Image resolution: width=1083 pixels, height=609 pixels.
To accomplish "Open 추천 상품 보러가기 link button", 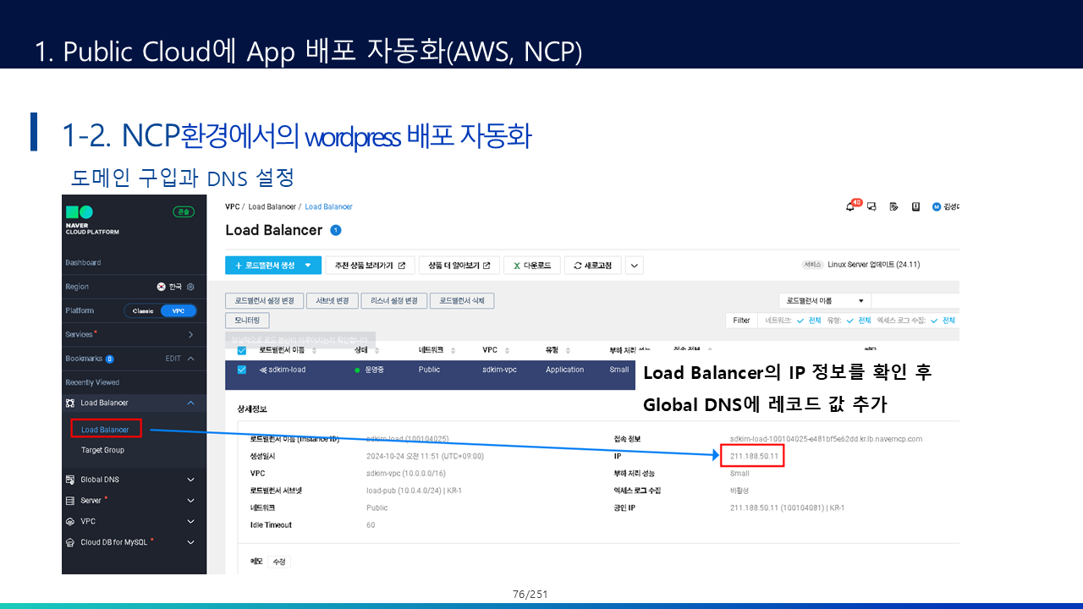I will [369, 266].
